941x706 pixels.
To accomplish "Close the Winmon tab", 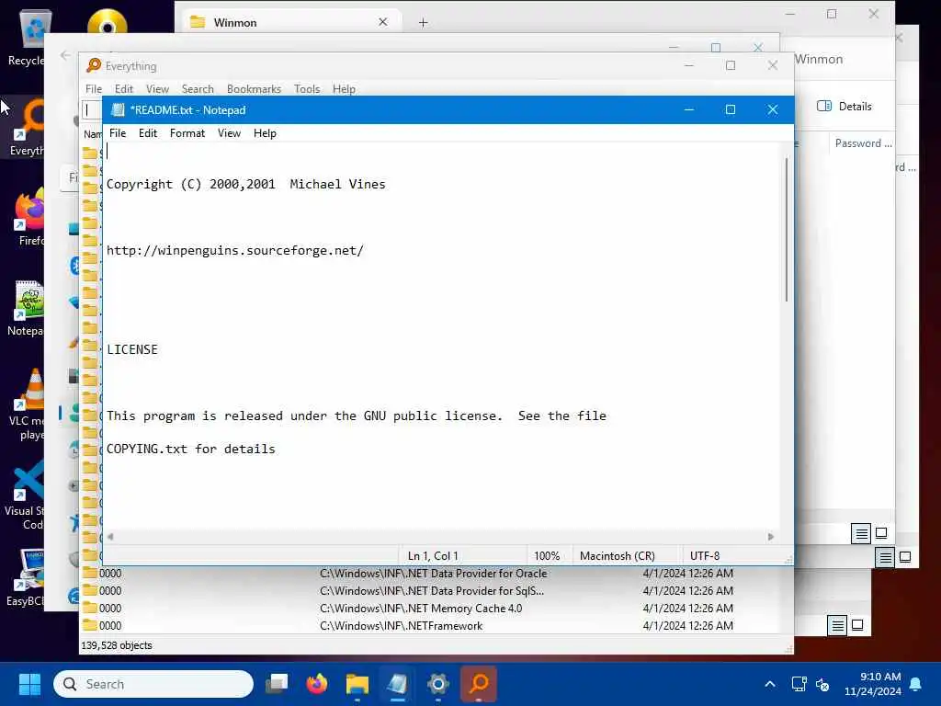I will pyautogui.click(x=383, y=22).
